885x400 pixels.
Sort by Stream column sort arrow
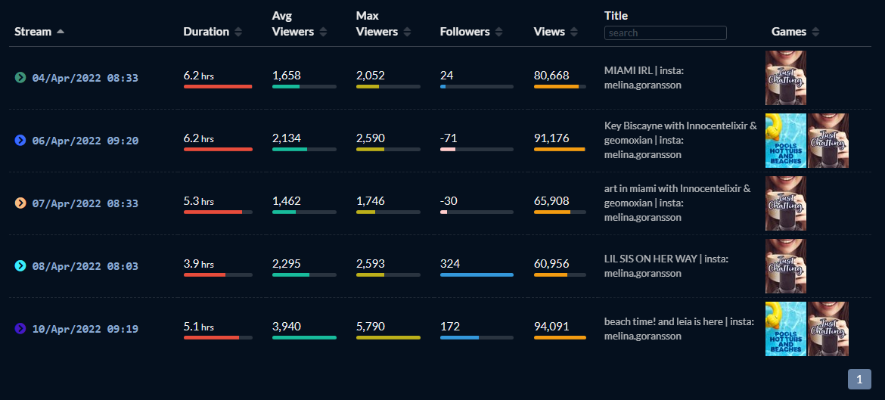(x=61, y=32)
